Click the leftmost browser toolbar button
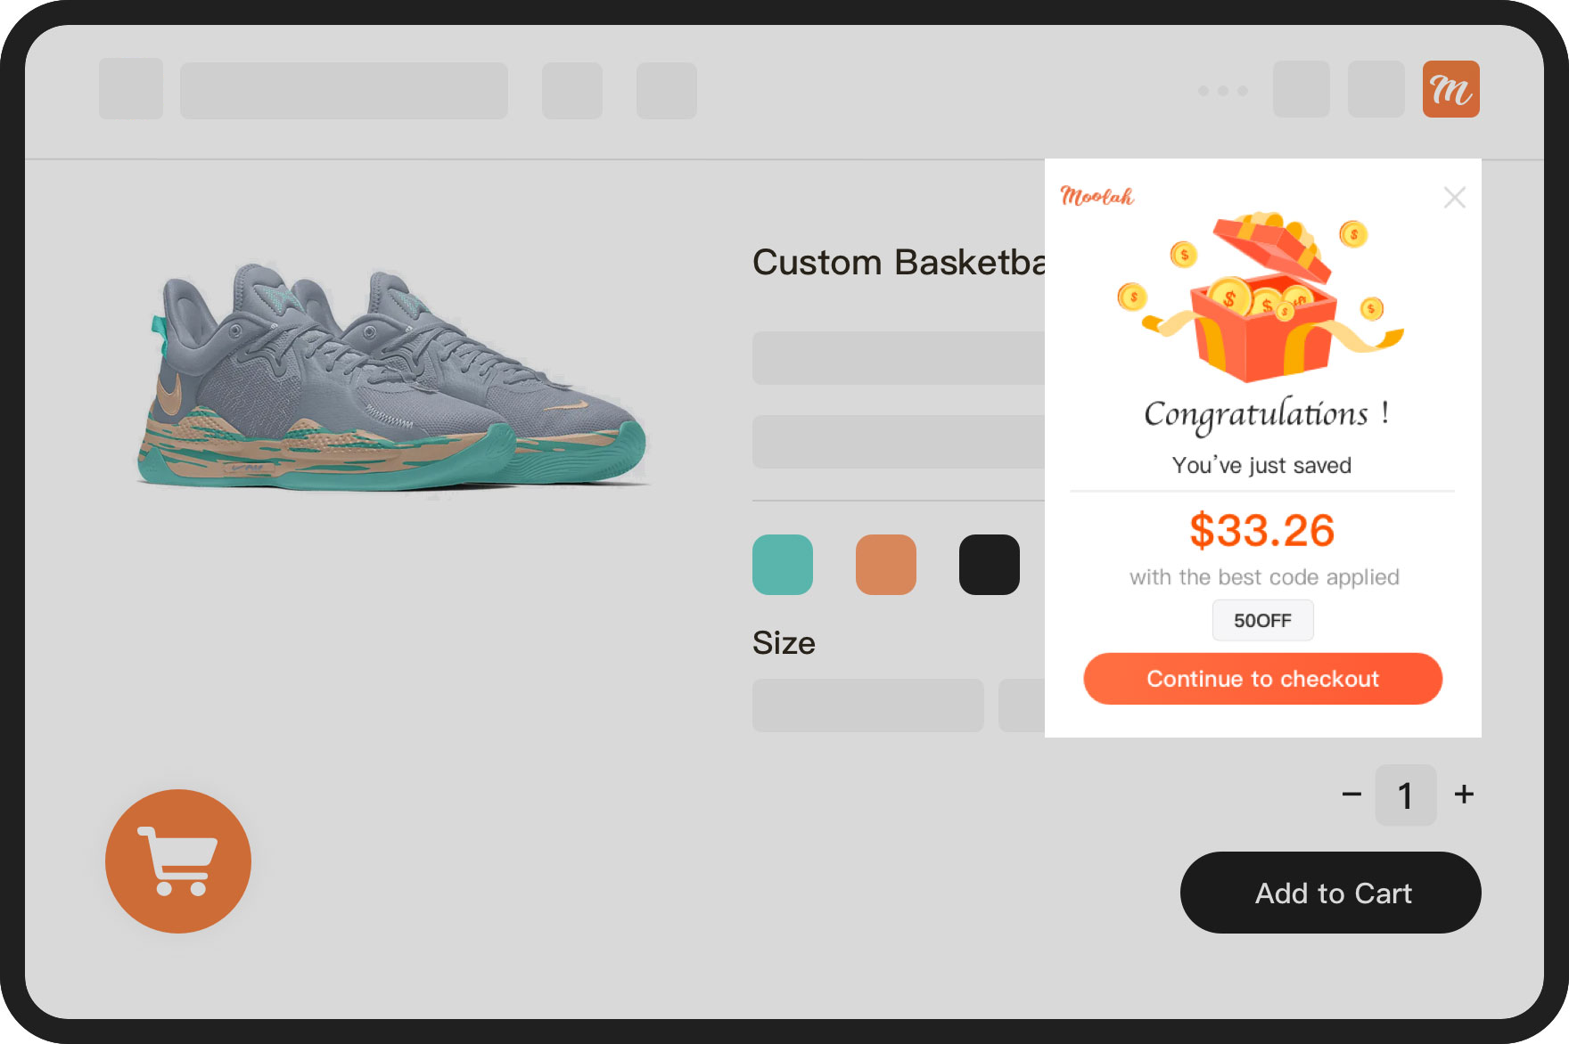The width and height of the screenshot is (1569, 1044). (x=131, y=89)
